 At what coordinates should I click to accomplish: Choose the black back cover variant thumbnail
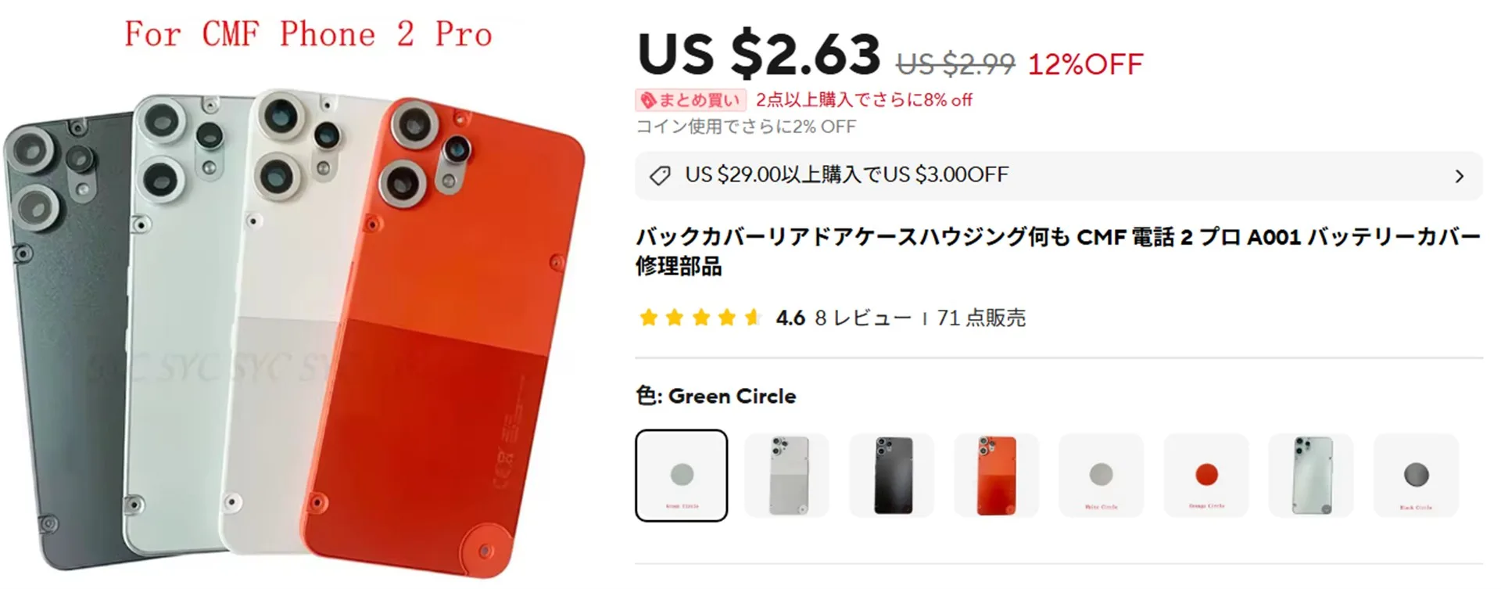pos(892,475)
